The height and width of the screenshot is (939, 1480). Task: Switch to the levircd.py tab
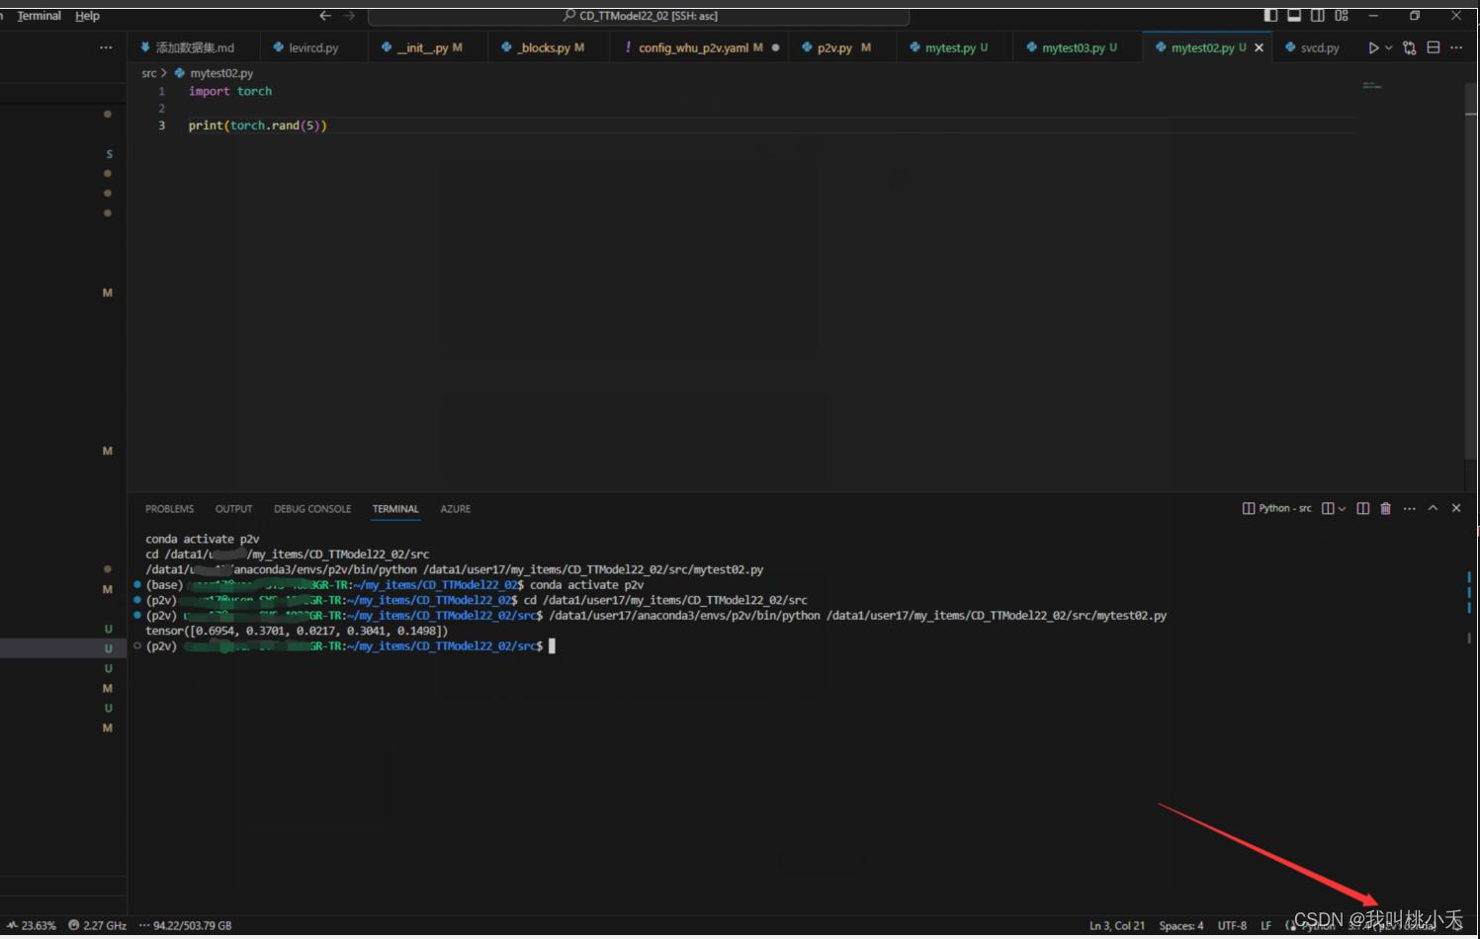(x=313, y=47)
